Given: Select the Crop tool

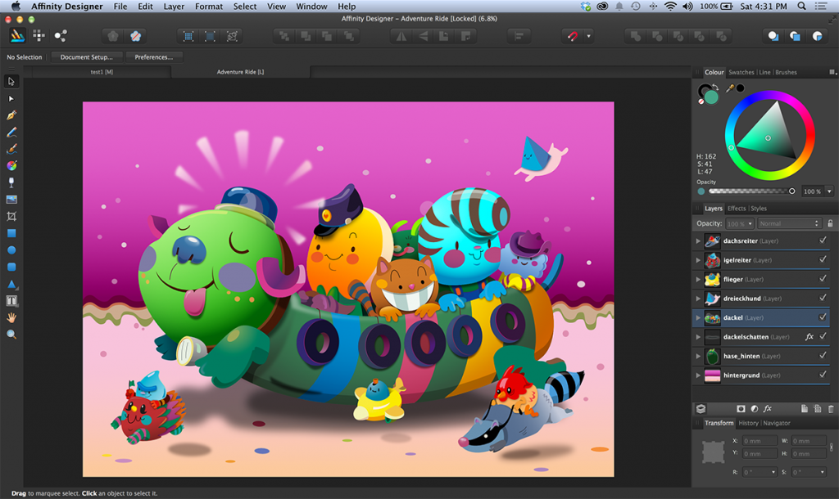Looking at the screenshot, I should (x=11, y=216).
